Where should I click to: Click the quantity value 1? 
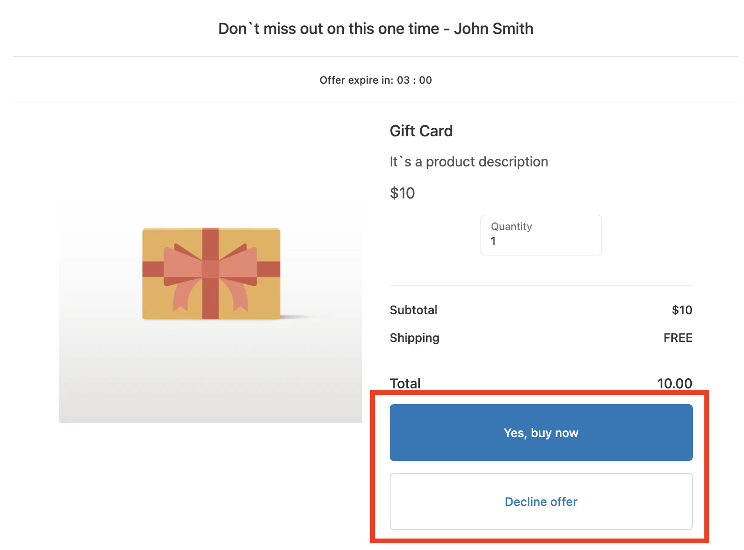[x=493, y=242]
